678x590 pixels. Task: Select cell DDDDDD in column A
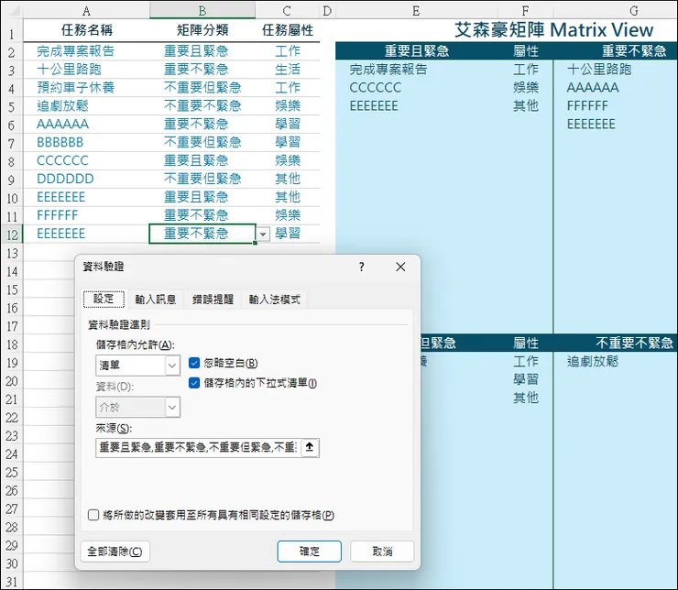[86, 179]
